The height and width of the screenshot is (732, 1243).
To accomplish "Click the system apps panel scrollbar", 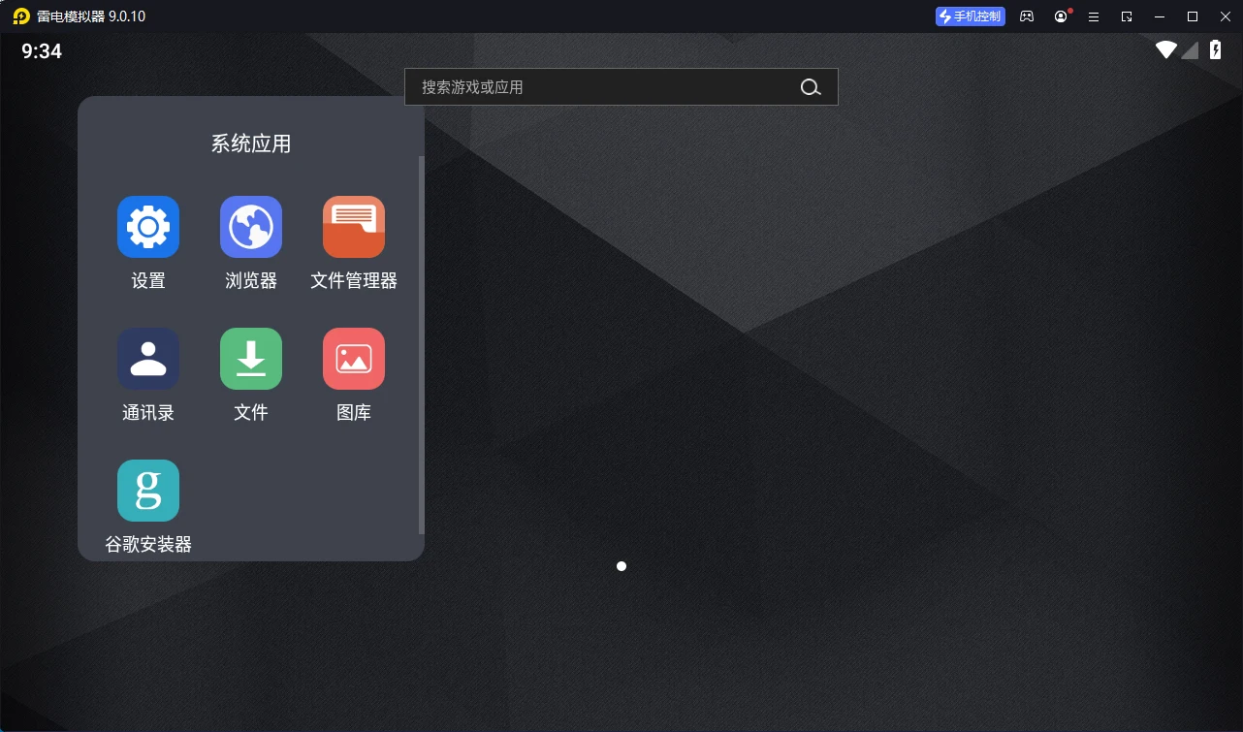I will click(x=420, y=291).
